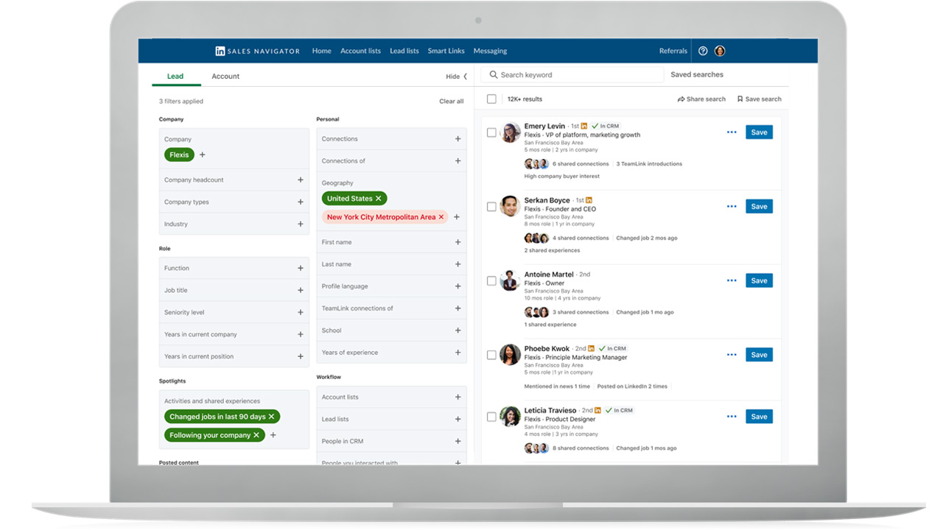943x530 pixels.
Task: Save Phoebe Kwok as a lead
Action: point(759,355)
